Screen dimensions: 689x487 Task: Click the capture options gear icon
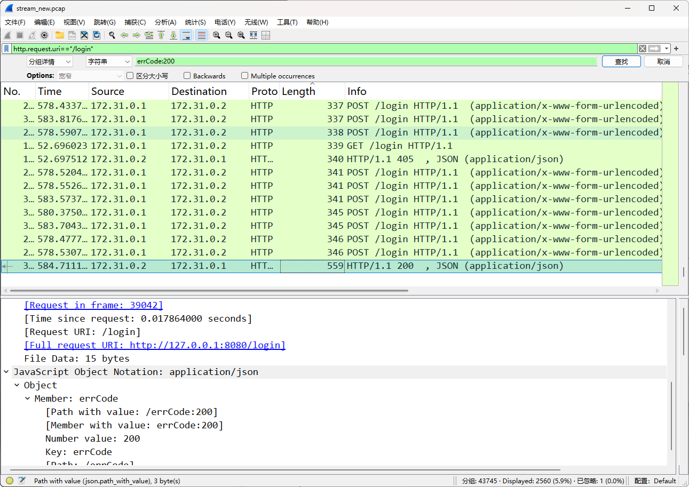click(44, 35)
